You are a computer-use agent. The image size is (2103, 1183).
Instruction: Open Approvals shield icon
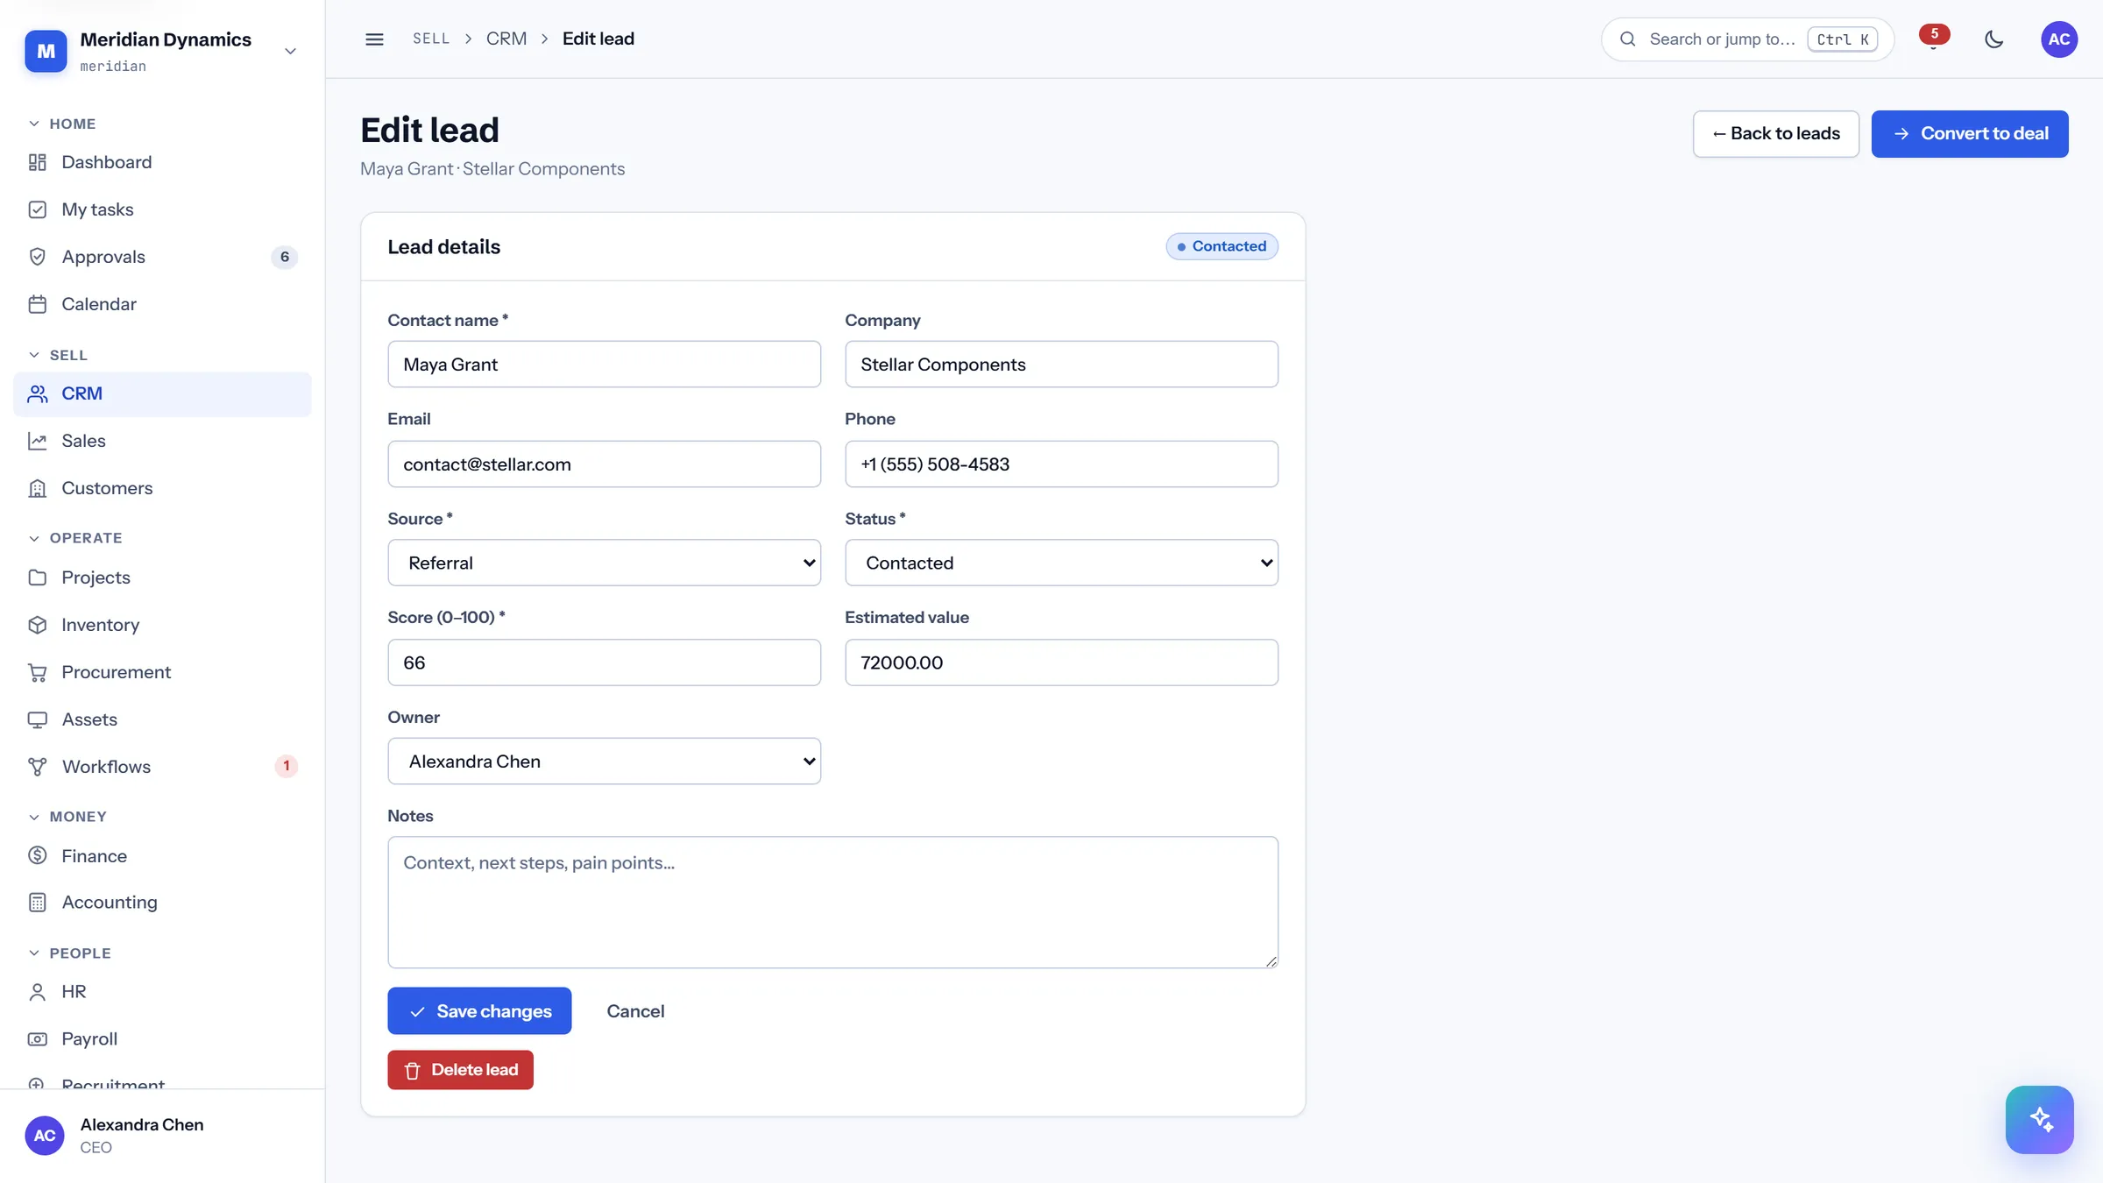37,257
